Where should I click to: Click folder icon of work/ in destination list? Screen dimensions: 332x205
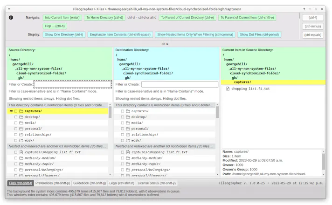coord(128,141)
